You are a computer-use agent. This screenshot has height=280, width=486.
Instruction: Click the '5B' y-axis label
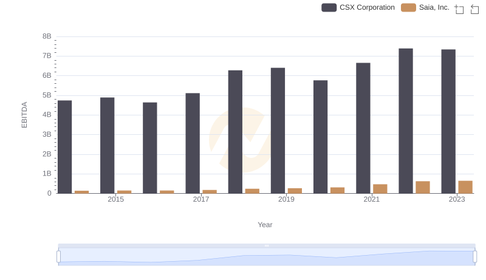(x=47, y=95)
